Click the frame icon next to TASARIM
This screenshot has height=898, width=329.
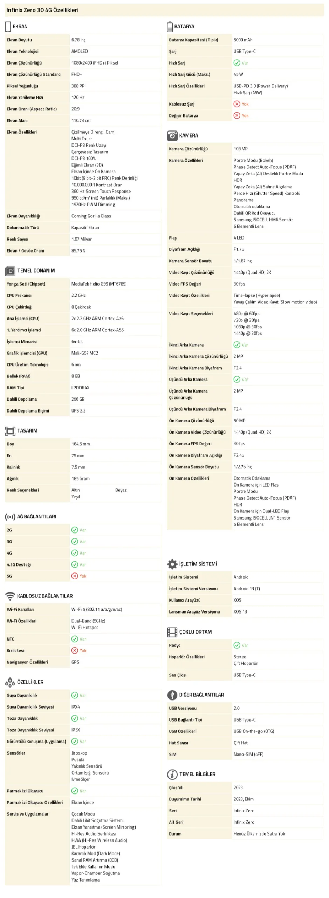pos(10,431)
